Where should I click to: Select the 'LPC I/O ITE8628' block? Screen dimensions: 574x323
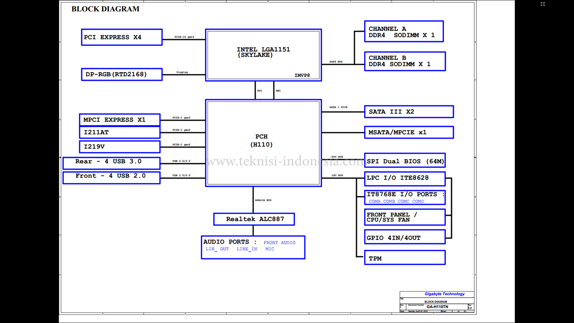pos(404,179)
